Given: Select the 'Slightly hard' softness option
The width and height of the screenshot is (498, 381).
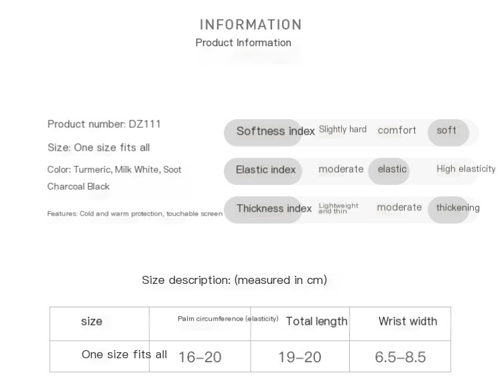Looking at the screenshot, I should coord(343,129).
